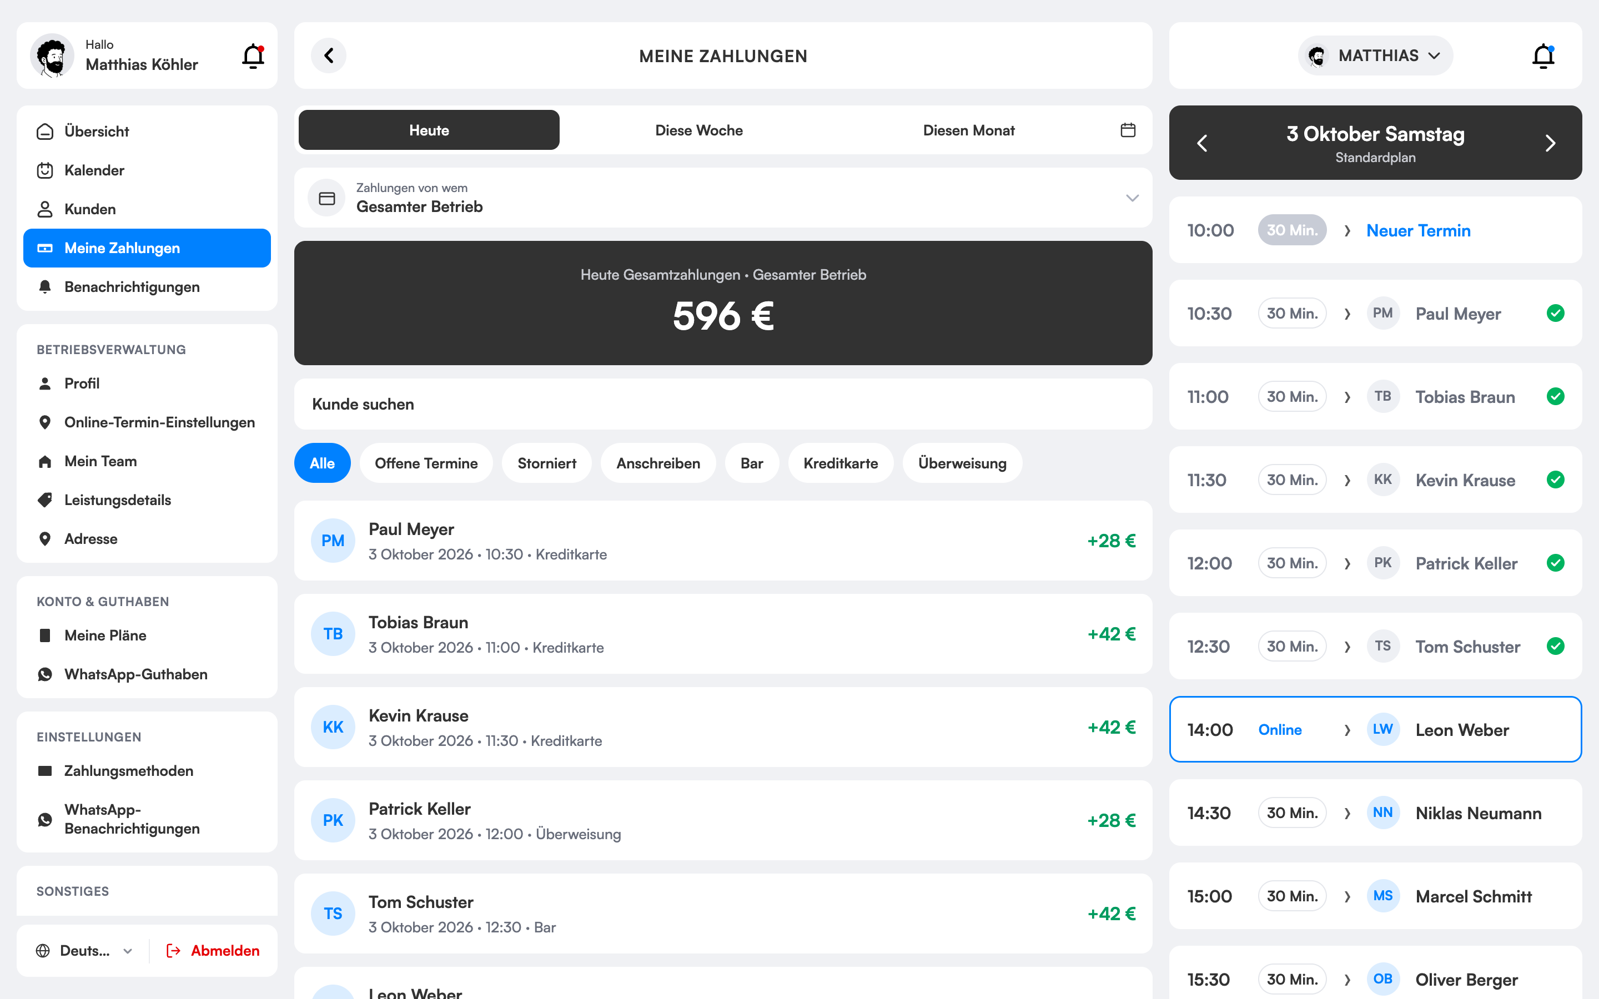This screenshot has height=999, width=1599.
Task: Open Paul Meyer's +28 € payment entry
Action: tap(723, 541)
